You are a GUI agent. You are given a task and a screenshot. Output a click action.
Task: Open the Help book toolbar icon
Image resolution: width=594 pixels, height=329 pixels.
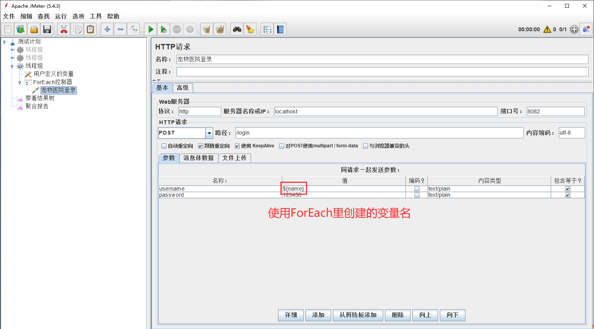280,29
